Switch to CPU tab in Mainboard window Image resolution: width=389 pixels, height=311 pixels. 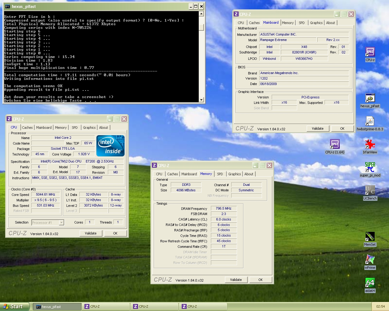click(241, 23)
